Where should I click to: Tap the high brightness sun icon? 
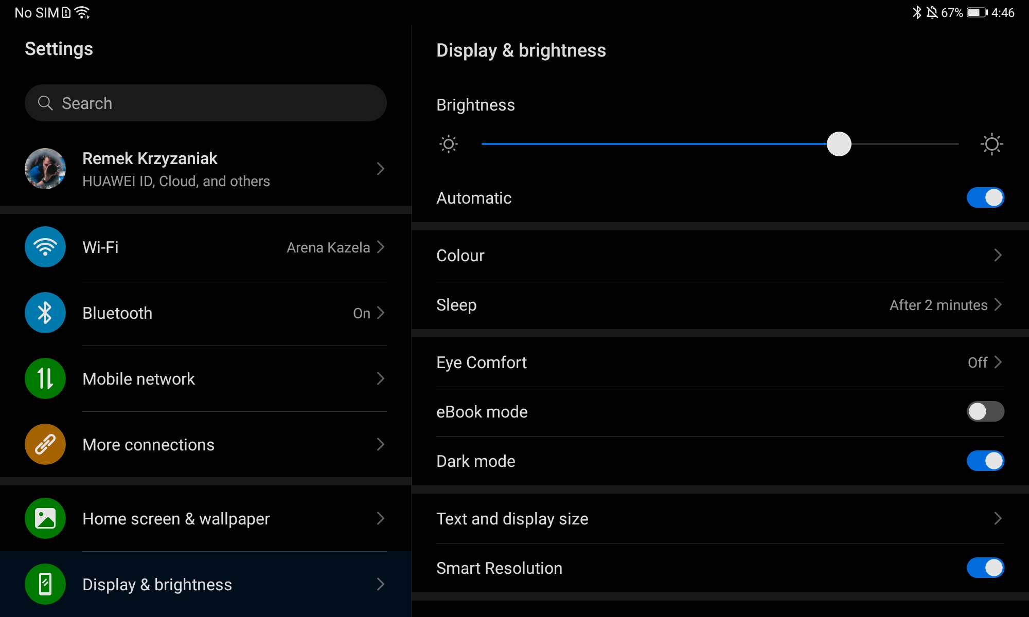[991, 144]
